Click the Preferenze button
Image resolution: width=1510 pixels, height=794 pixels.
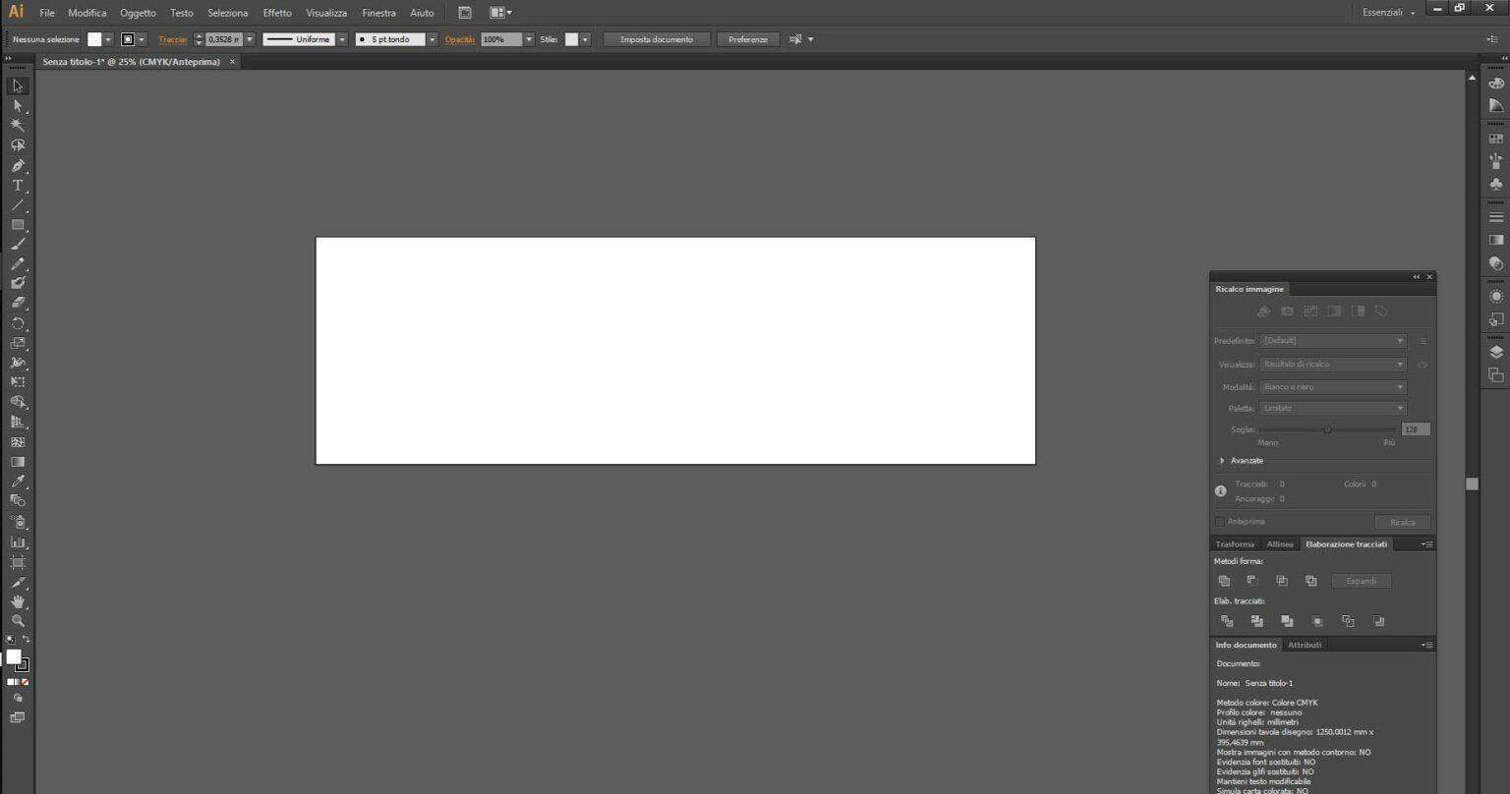pyautogui.click(x=747, y=39)
